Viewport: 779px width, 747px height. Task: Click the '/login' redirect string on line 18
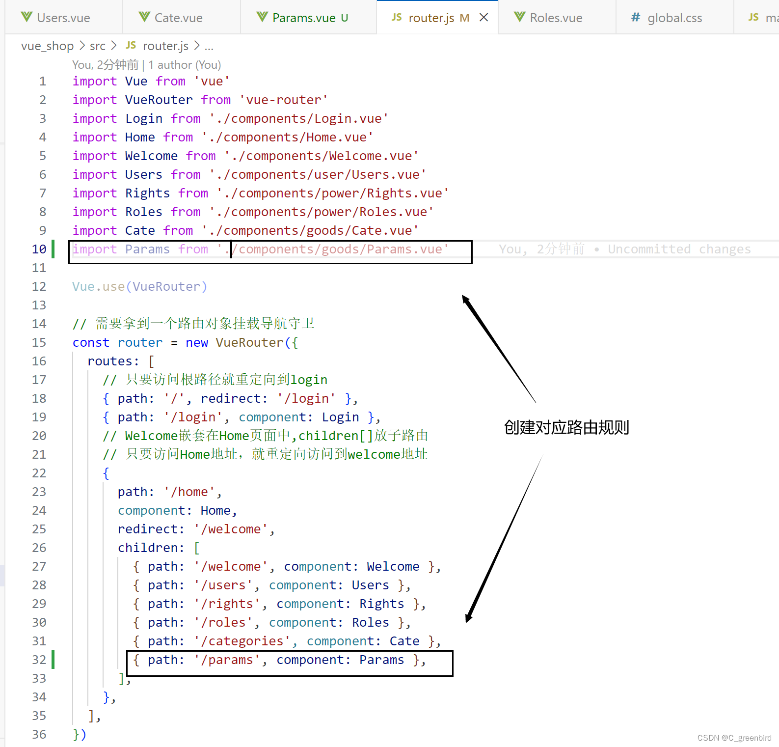pos(306,398)
